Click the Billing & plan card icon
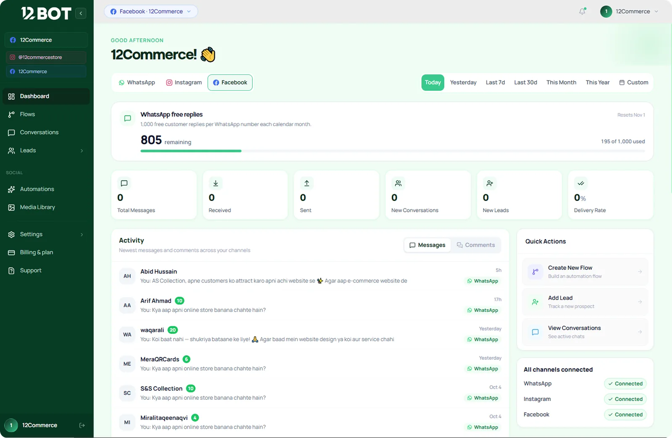Screen dimensions: 672x438 point(11,253)
